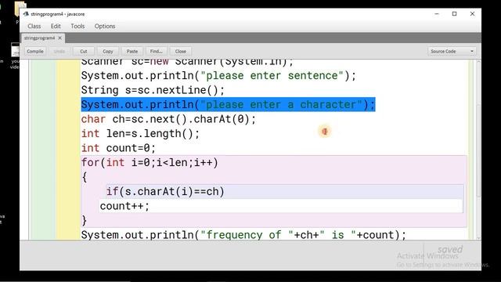Open the Options menu
The image size is (501, 282).
click(x=105, y=26)
